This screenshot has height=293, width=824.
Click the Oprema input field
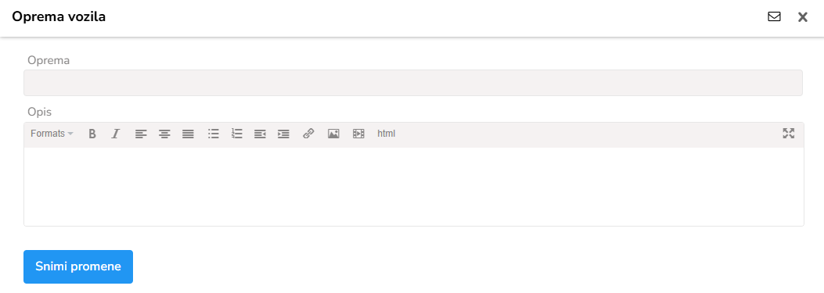413,83
